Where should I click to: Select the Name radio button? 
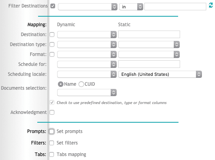(x=61, y=84)
